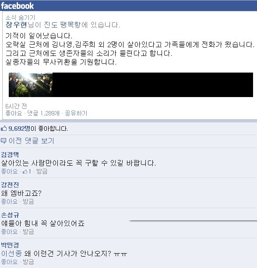This screenshot has height=268, width=257.
Task: Like 김경택's comment
Action: click(10, 171)
